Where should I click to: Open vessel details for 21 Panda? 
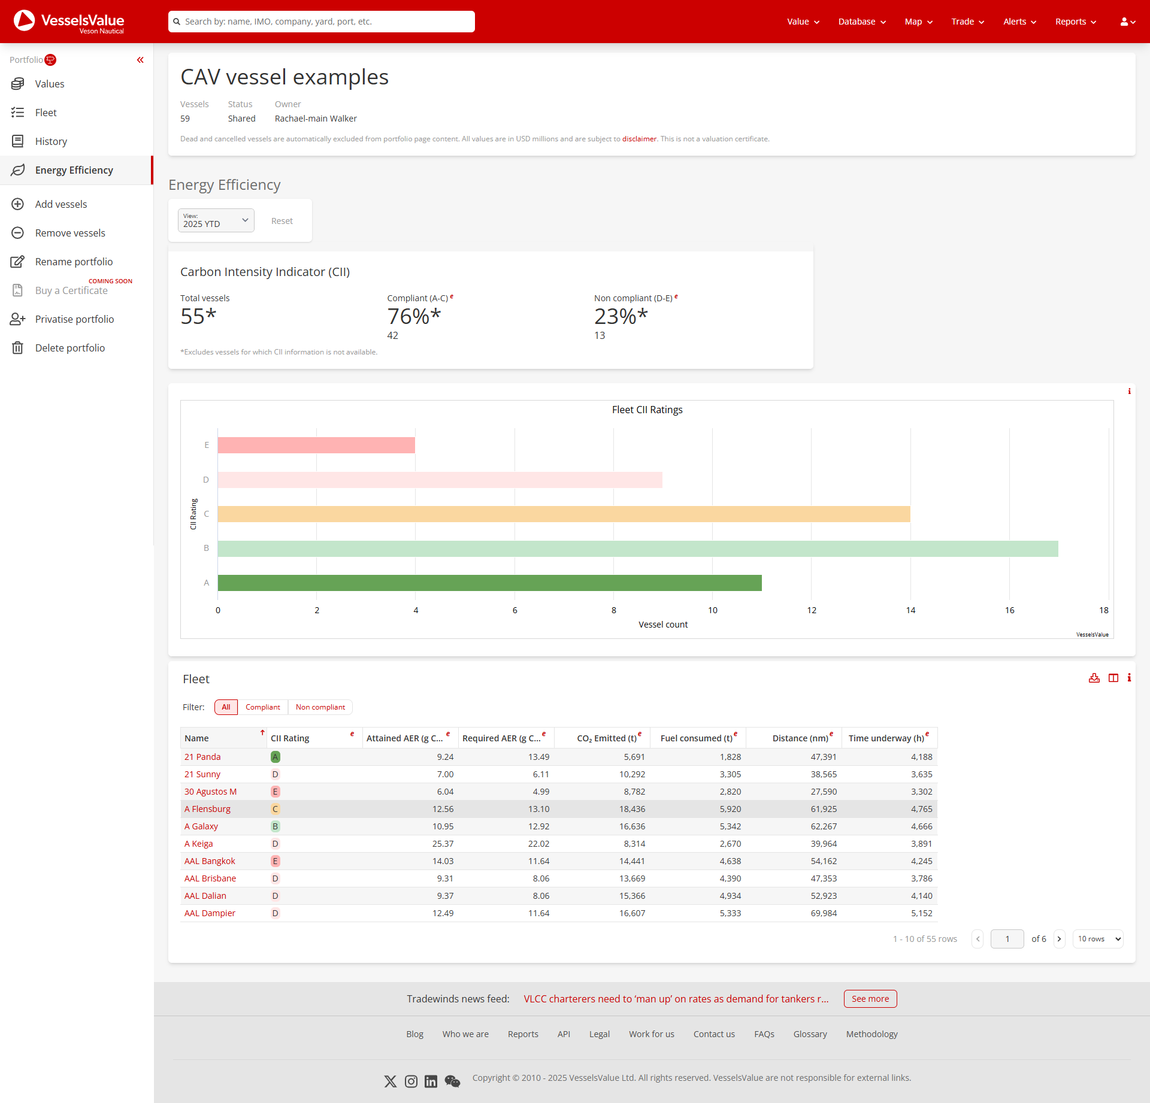pyautogui.click(x=202, y=756)
